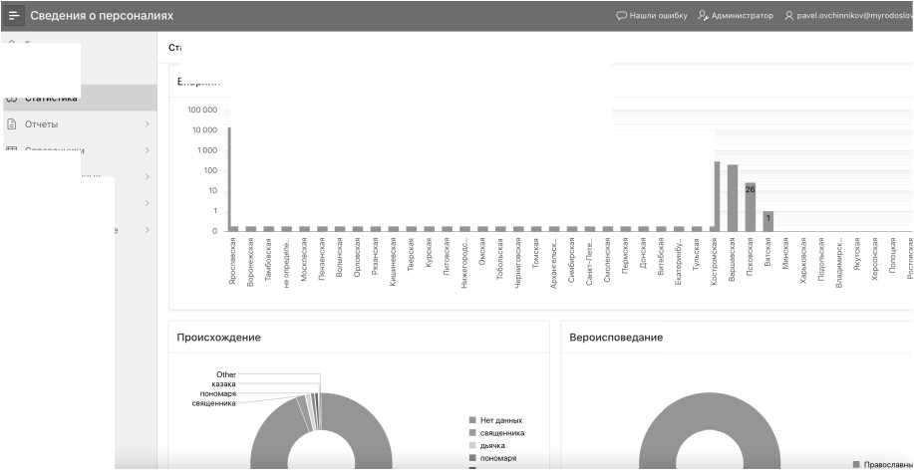The width and height of the screenshot is (914, 470).
Task: Click the Харьковская axis label
Action: pyautogui.click(x=802, y=260)
